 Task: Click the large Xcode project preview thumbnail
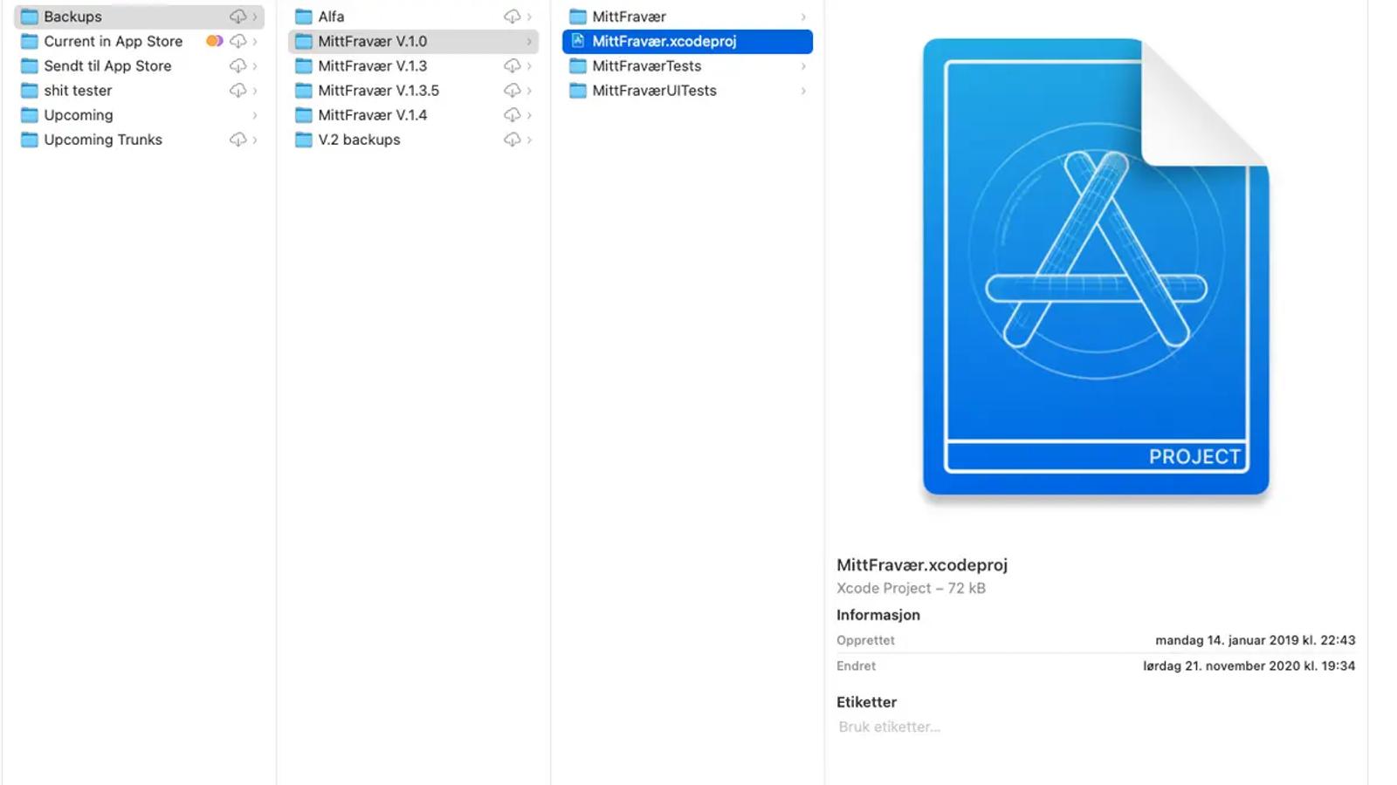click(x=1096, y=266)
